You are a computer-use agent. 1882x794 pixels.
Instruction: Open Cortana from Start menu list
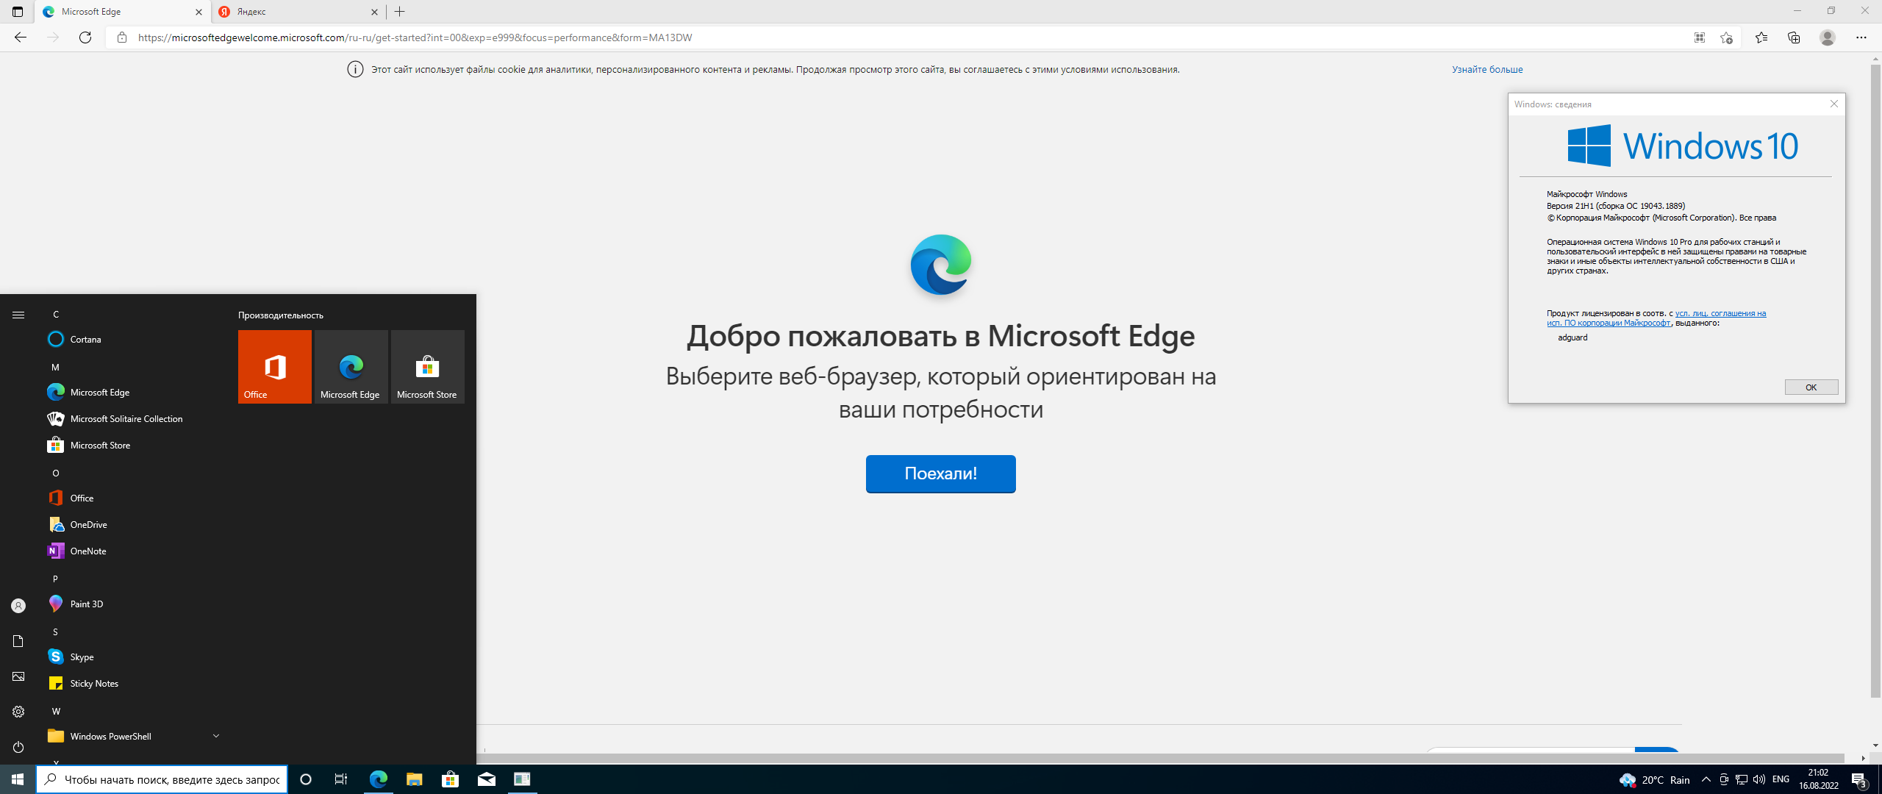(x=85, y=338)
